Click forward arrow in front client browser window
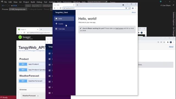The image size is (176, 99). [57, 8]
